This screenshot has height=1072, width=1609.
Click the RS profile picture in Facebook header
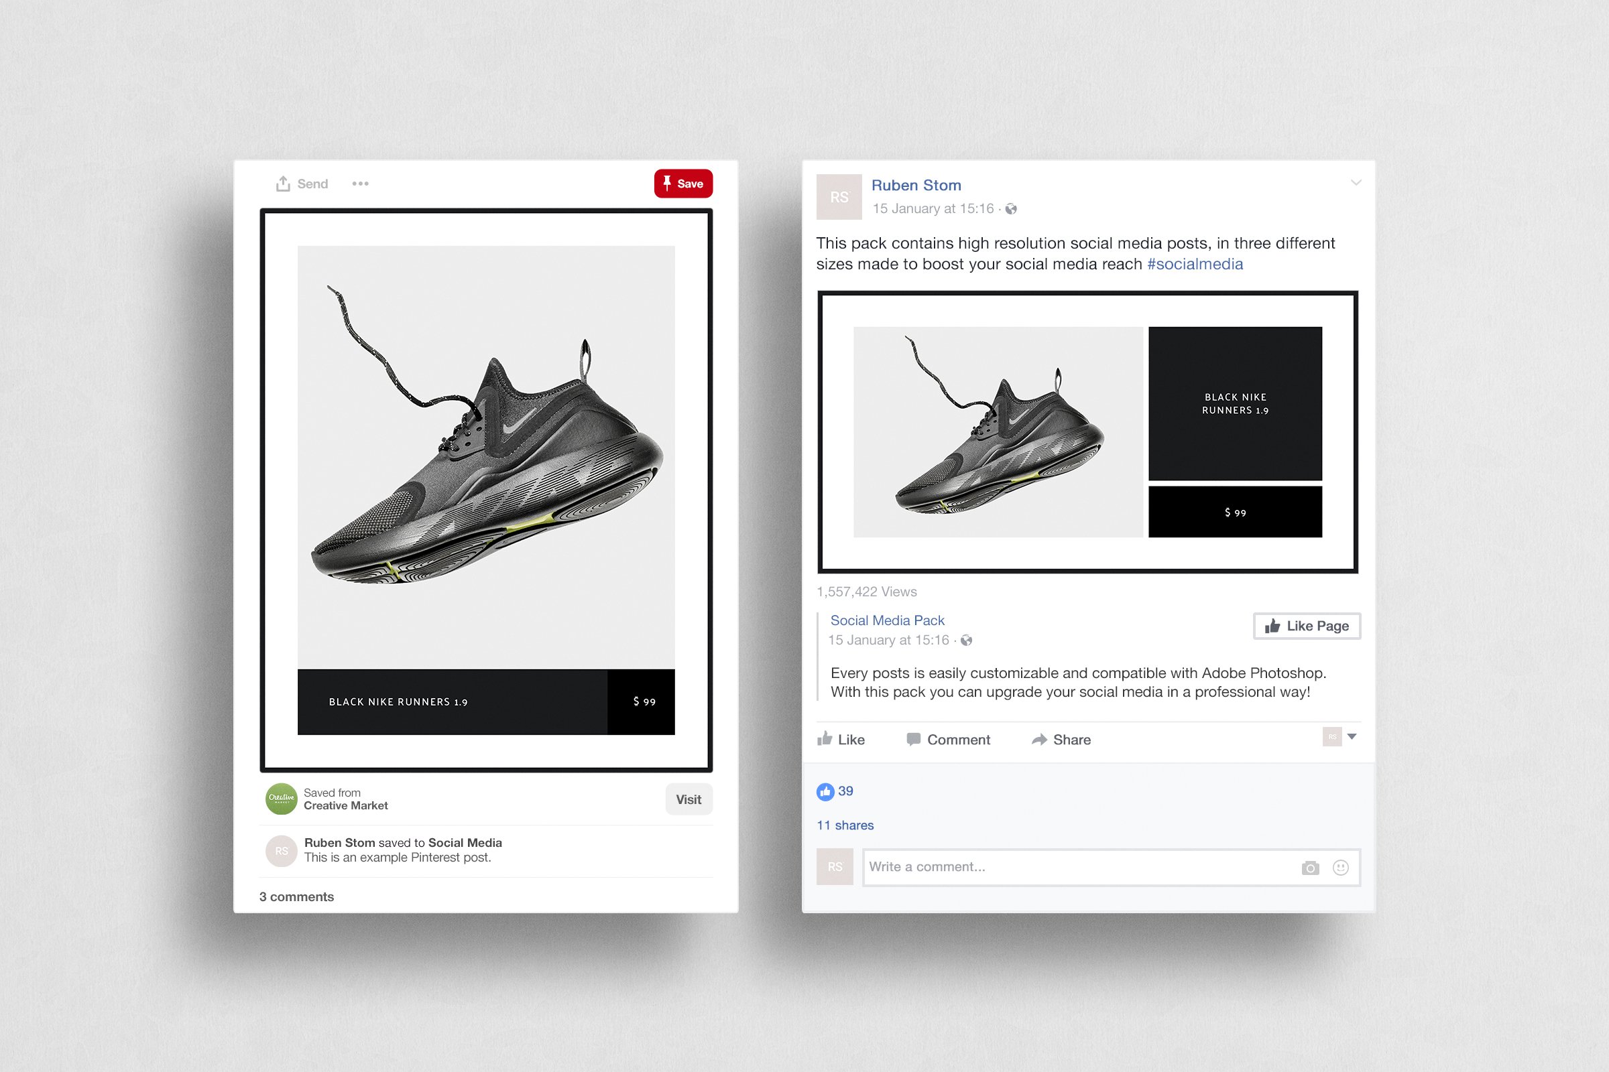click(x=839, y=197)
